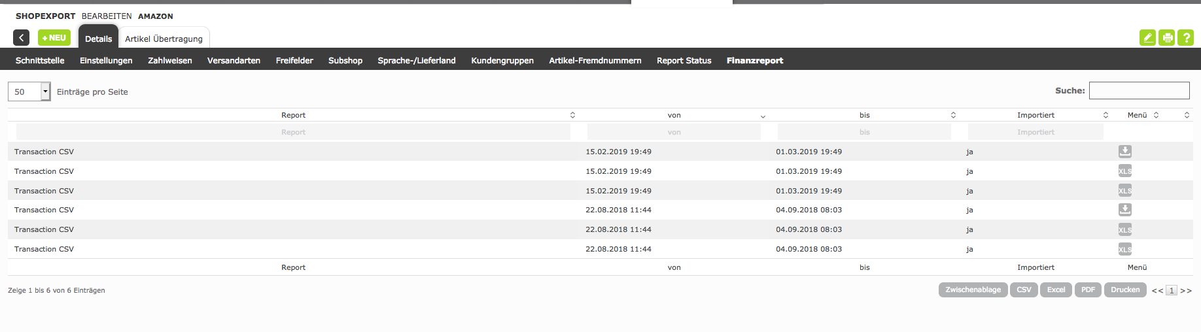Open the entries per page dropdown
The image size is (1201, 332).
pyautogui.click(x=45, y=91)
